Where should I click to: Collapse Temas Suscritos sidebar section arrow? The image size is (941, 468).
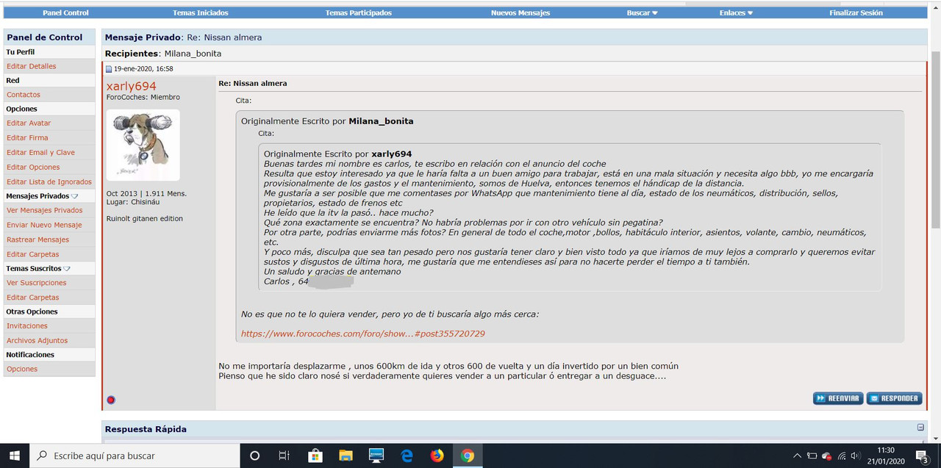67,269
